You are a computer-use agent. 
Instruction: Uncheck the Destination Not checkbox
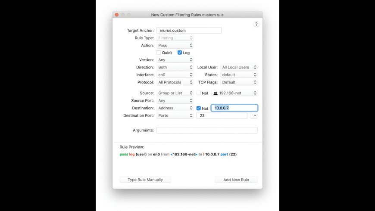coord(199,108)
